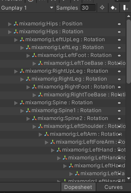The width and height of the screenshot is (131, 193).
Task: Open the property menu oval for RightLeg : Rotation
Action: [x=119, y=79]
